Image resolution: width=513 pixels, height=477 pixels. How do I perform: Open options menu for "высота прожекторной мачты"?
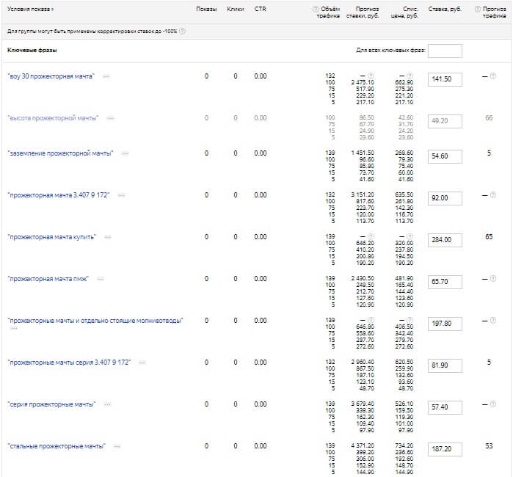click(x=111, y=118)
